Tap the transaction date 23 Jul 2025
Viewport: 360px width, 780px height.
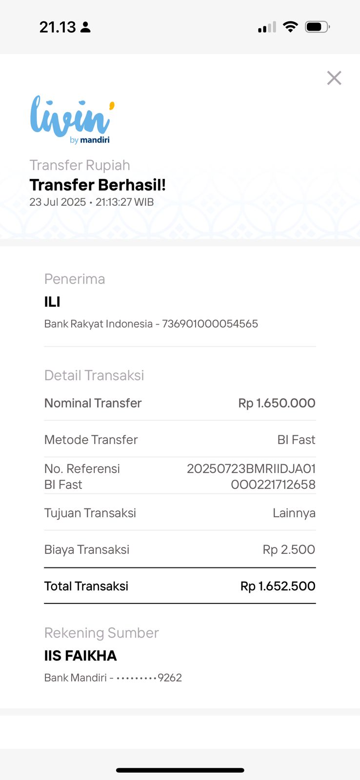click(x=58, y=202)
